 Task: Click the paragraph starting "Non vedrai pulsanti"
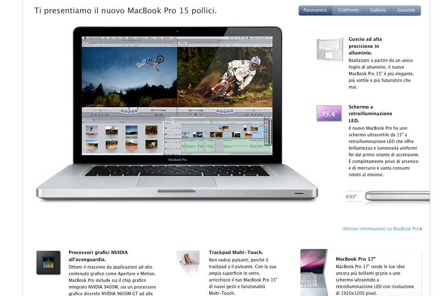pyautogui.click(x=243, y=276)
